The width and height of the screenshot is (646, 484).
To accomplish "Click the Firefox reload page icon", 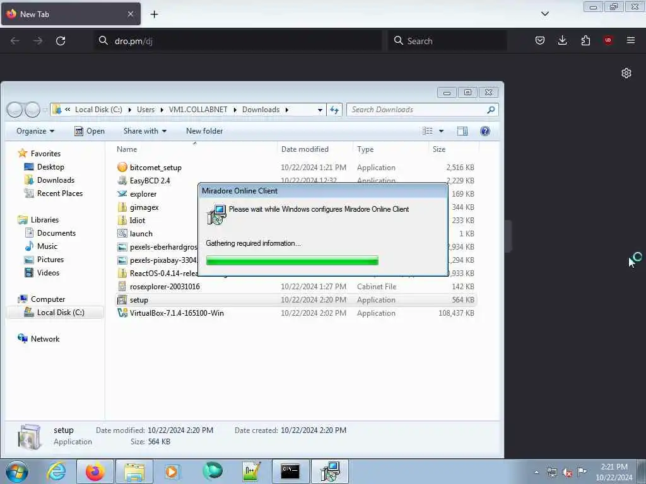I will [x=61, y=41].
